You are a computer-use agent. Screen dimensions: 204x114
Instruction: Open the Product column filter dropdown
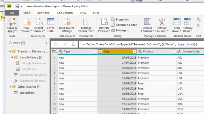pyautogui.click(x=174, y=52)
